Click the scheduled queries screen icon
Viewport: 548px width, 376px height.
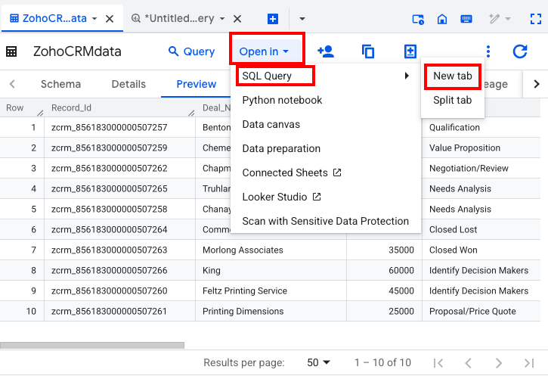click(418, 19)
